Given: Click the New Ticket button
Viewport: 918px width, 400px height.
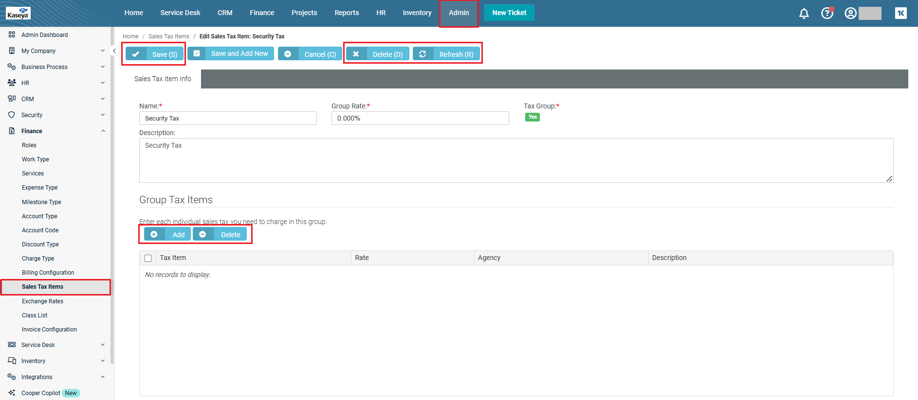Looking at the screenshot, I should pyautogui.click(x=509, y=13).
